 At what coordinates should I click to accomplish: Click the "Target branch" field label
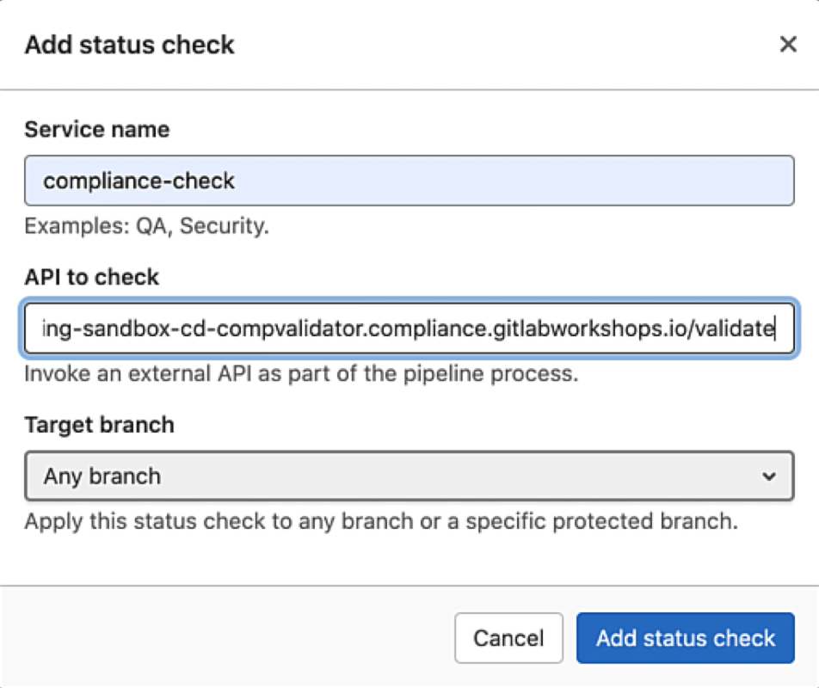[99, 426]
